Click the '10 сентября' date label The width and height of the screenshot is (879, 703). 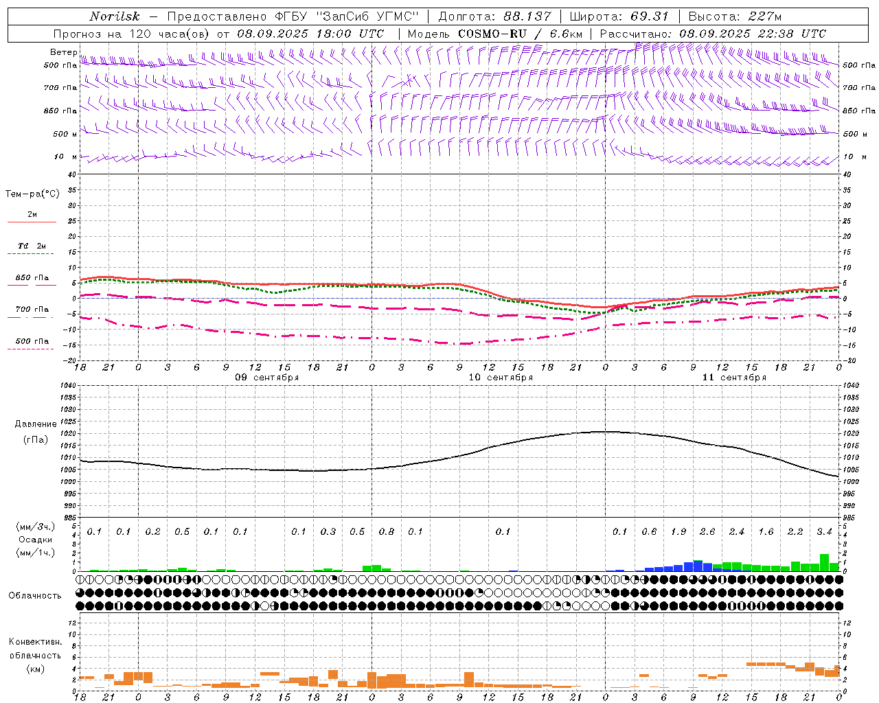point(501,378)
